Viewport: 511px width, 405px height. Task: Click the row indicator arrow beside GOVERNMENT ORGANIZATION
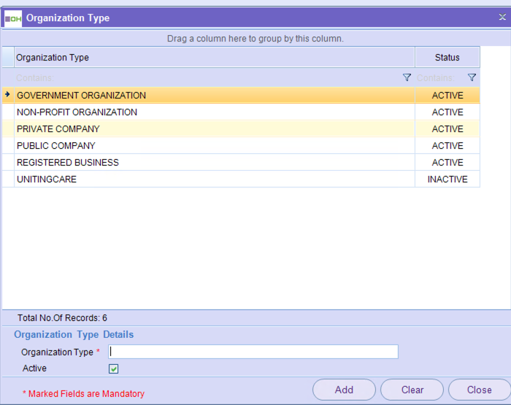coord(7,95)
